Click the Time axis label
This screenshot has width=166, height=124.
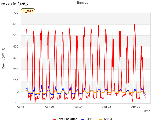147,111
